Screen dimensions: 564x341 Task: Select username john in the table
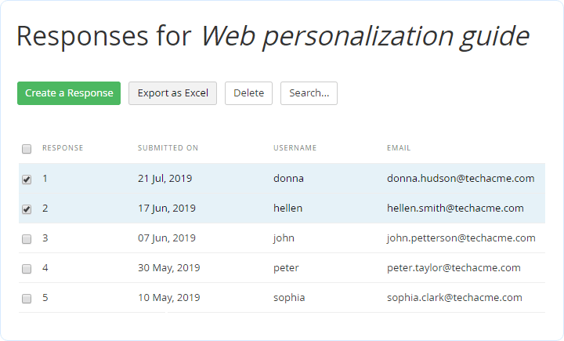[x=284, y=238]
